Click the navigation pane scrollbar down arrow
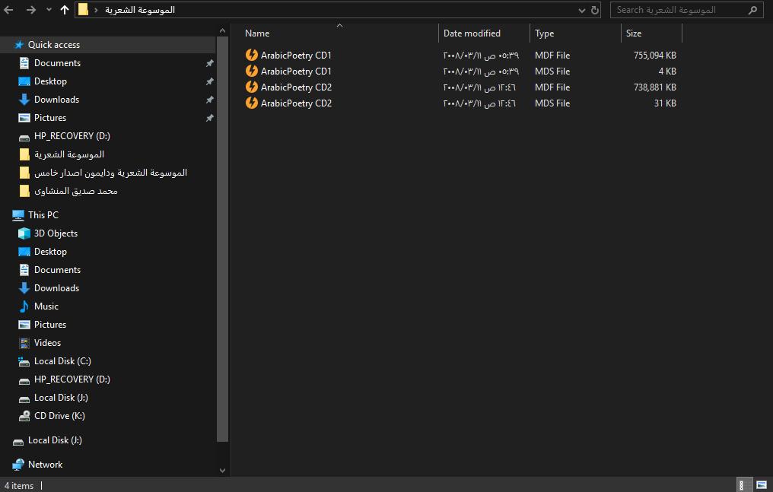This screenshot has height=492, width=773. click(222, 471)
